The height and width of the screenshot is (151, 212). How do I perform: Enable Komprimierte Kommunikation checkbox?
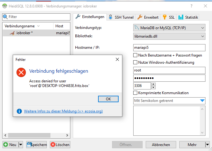coord(135,93)
